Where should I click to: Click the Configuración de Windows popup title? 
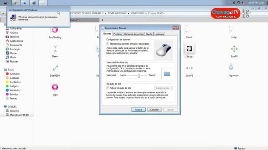[23, 10]
